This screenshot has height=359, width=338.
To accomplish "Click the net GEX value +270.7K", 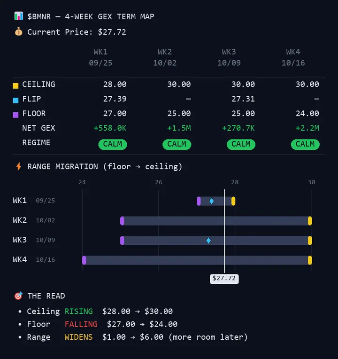I will point(238,128).
